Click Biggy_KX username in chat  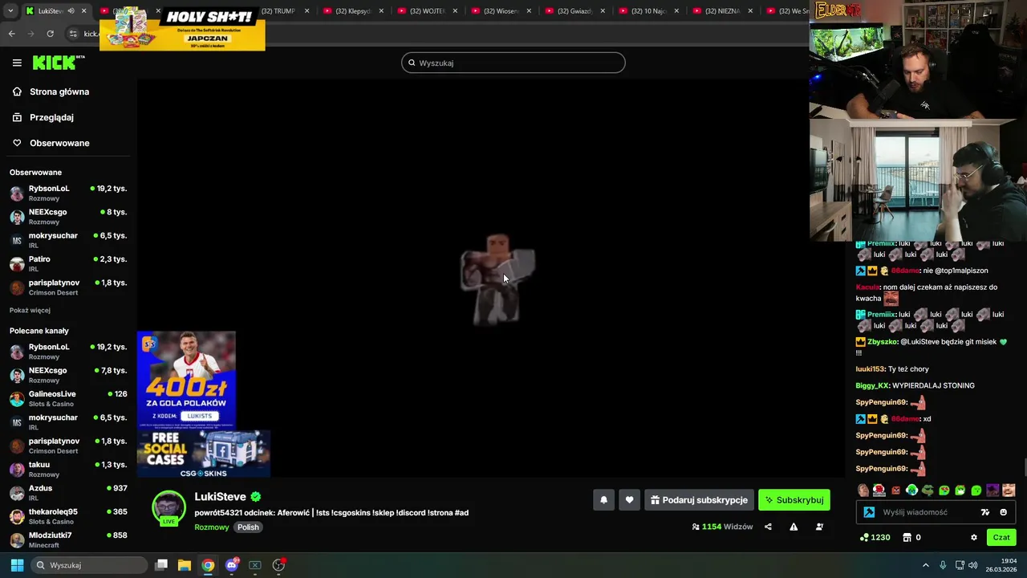[873, 385]
